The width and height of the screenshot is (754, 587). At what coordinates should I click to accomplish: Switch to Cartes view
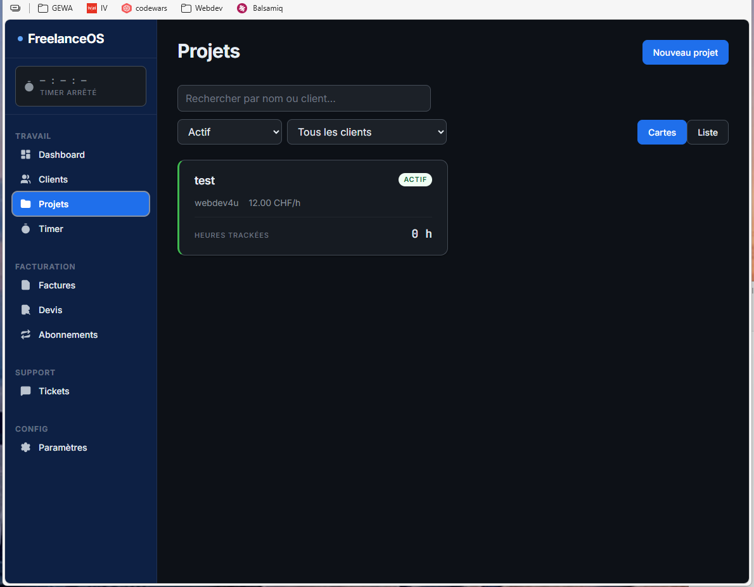(661, 132)
